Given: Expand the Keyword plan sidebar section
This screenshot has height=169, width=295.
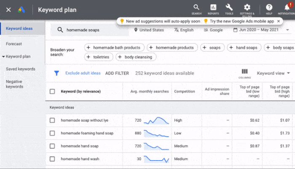Looking at the screenshot, I should click(x=3, y=56).
